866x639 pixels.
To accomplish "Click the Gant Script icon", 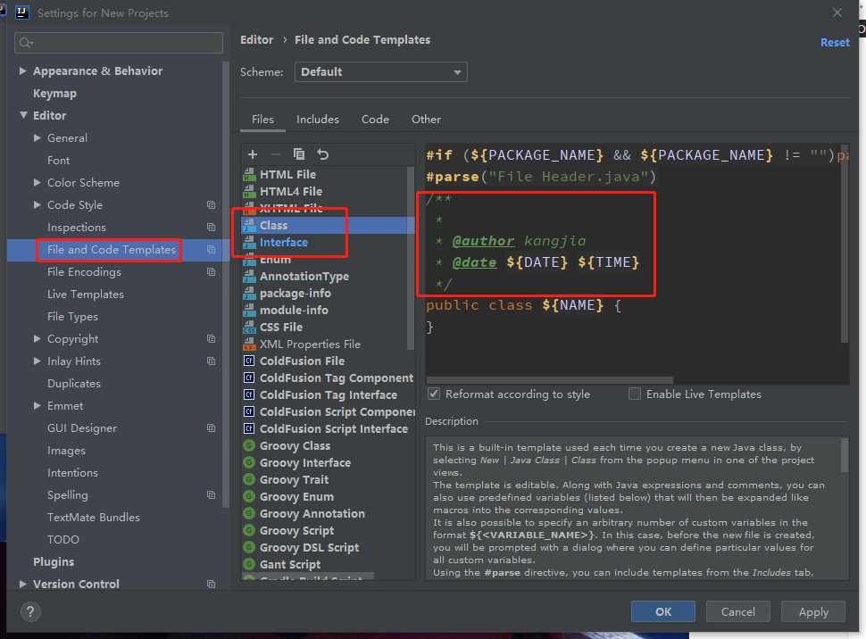I will (249, 564).
